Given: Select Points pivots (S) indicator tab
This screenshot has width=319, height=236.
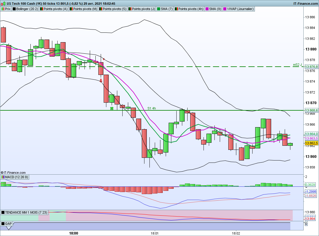Looking at the screenshot, I should point(113,9).
